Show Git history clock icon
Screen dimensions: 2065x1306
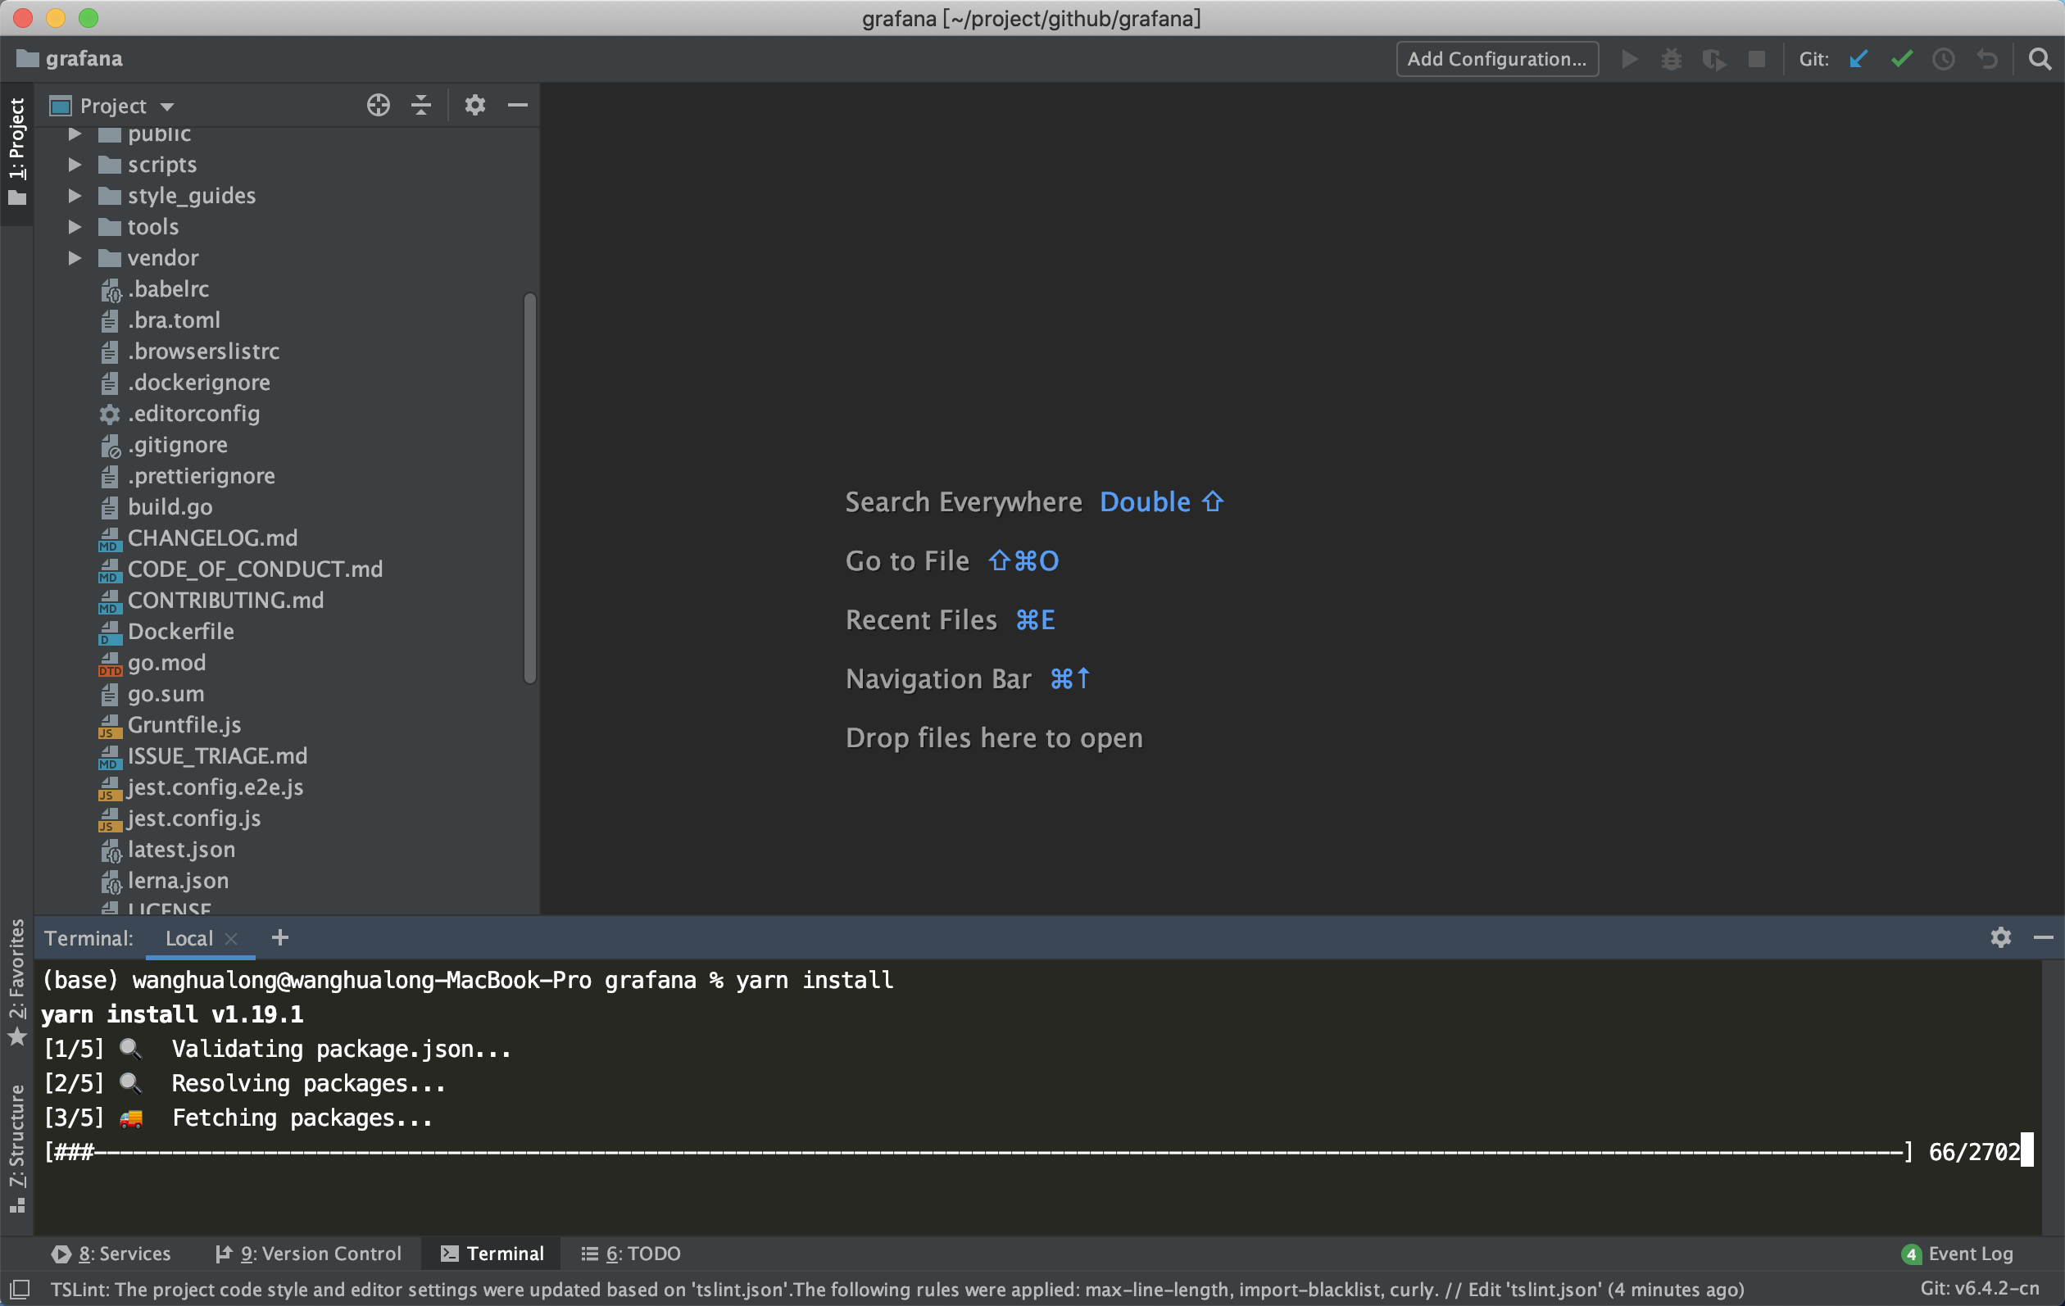(1943, 59)
